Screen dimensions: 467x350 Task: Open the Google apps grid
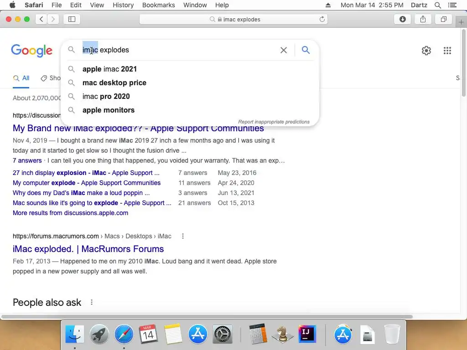click(x=447, y=51)
